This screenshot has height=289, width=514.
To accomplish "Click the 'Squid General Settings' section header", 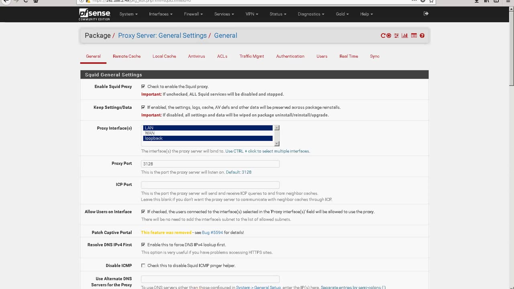I will [254, 75].
